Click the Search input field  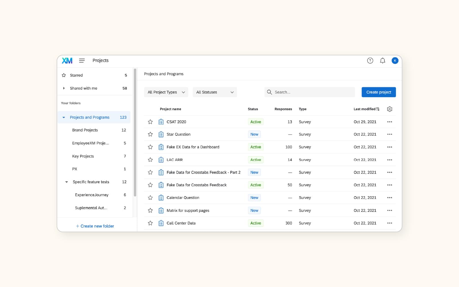310,92
